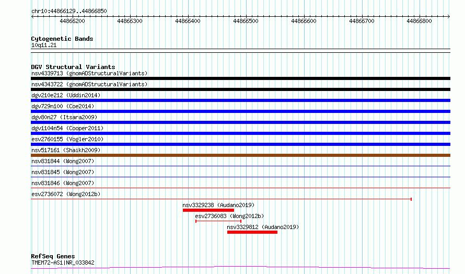
Task: Select the esv2760155 blue variant bar
Action: click(240, 144)
